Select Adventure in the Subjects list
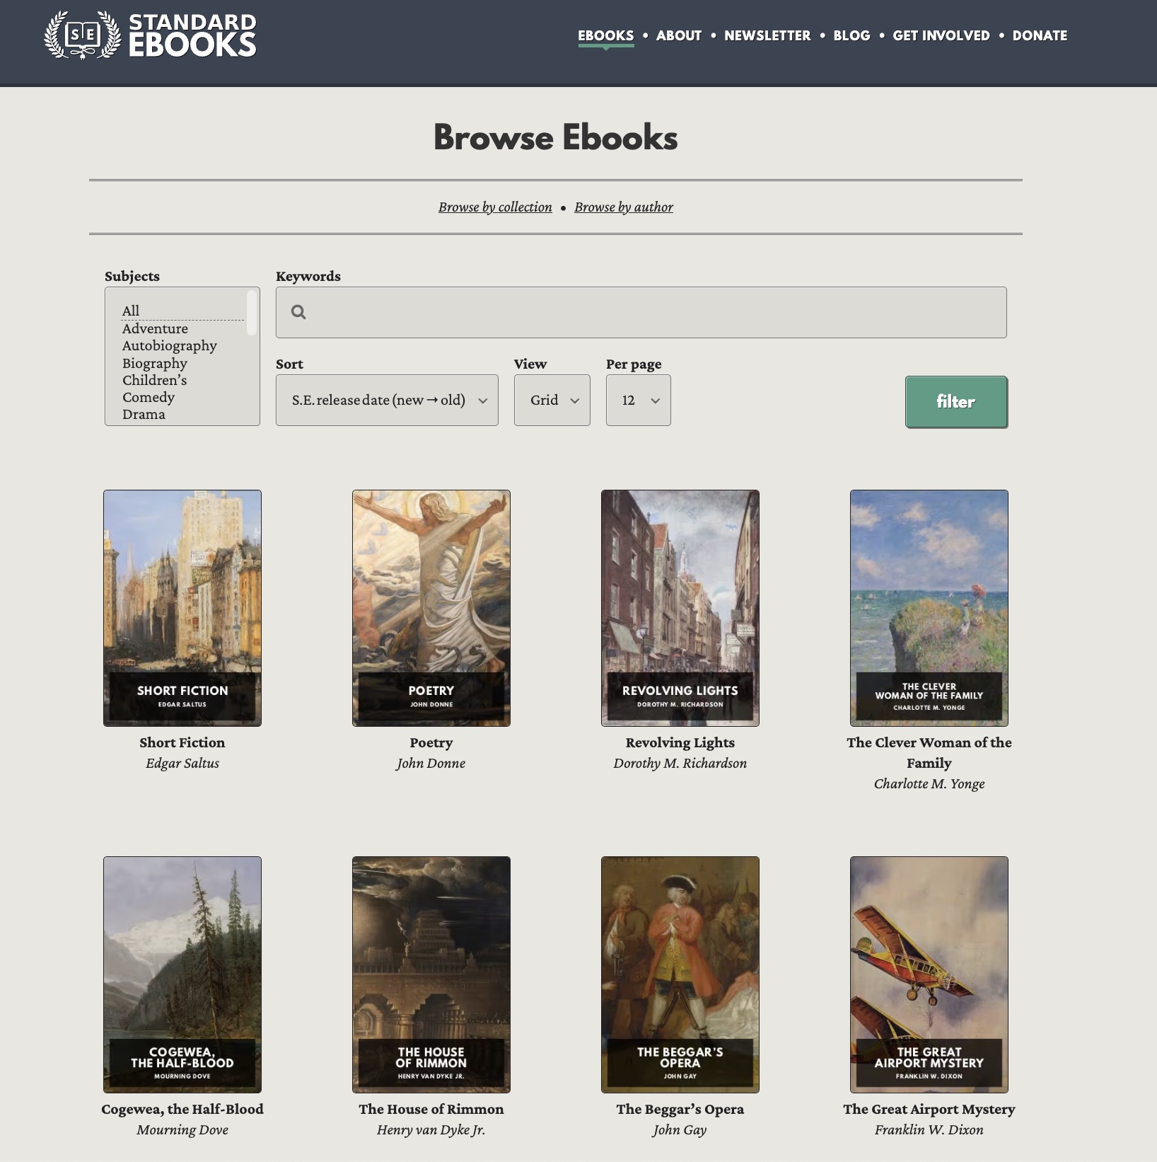The height and width of the screenshot is (1162, 1157). (182, 328)
